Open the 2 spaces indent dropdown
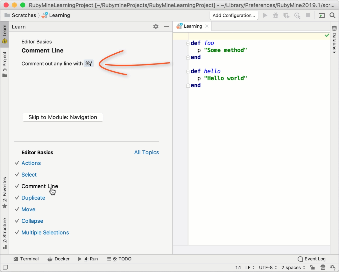339x272 pixels. 293,267
